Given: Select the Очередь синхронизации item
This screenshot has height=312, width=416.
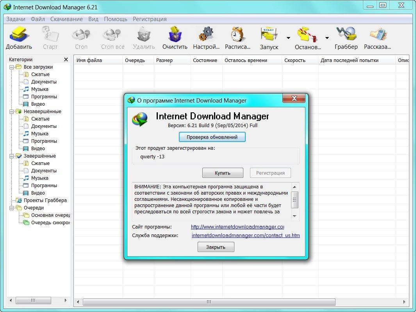Looking at the screenshot, I should [50, 223].
